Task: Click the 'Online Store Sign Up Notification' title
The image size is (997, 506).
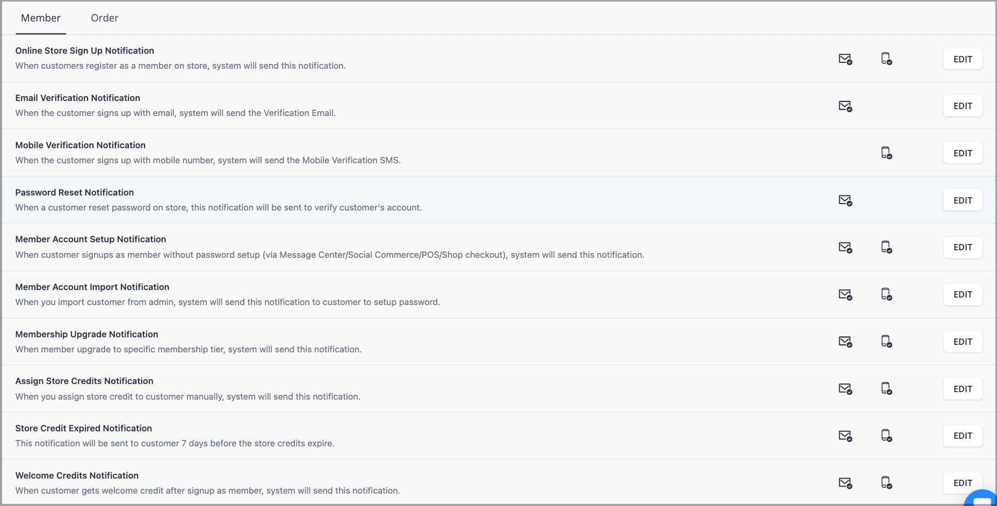Action: tap(85, 50)
